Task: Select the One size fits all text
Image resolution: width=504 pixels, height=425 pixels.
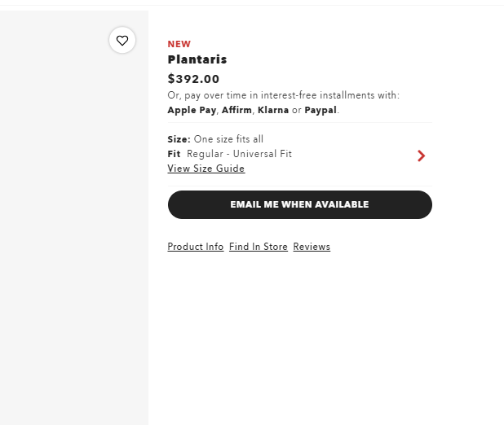Action: pyautogui.click(x=229, y=139)
